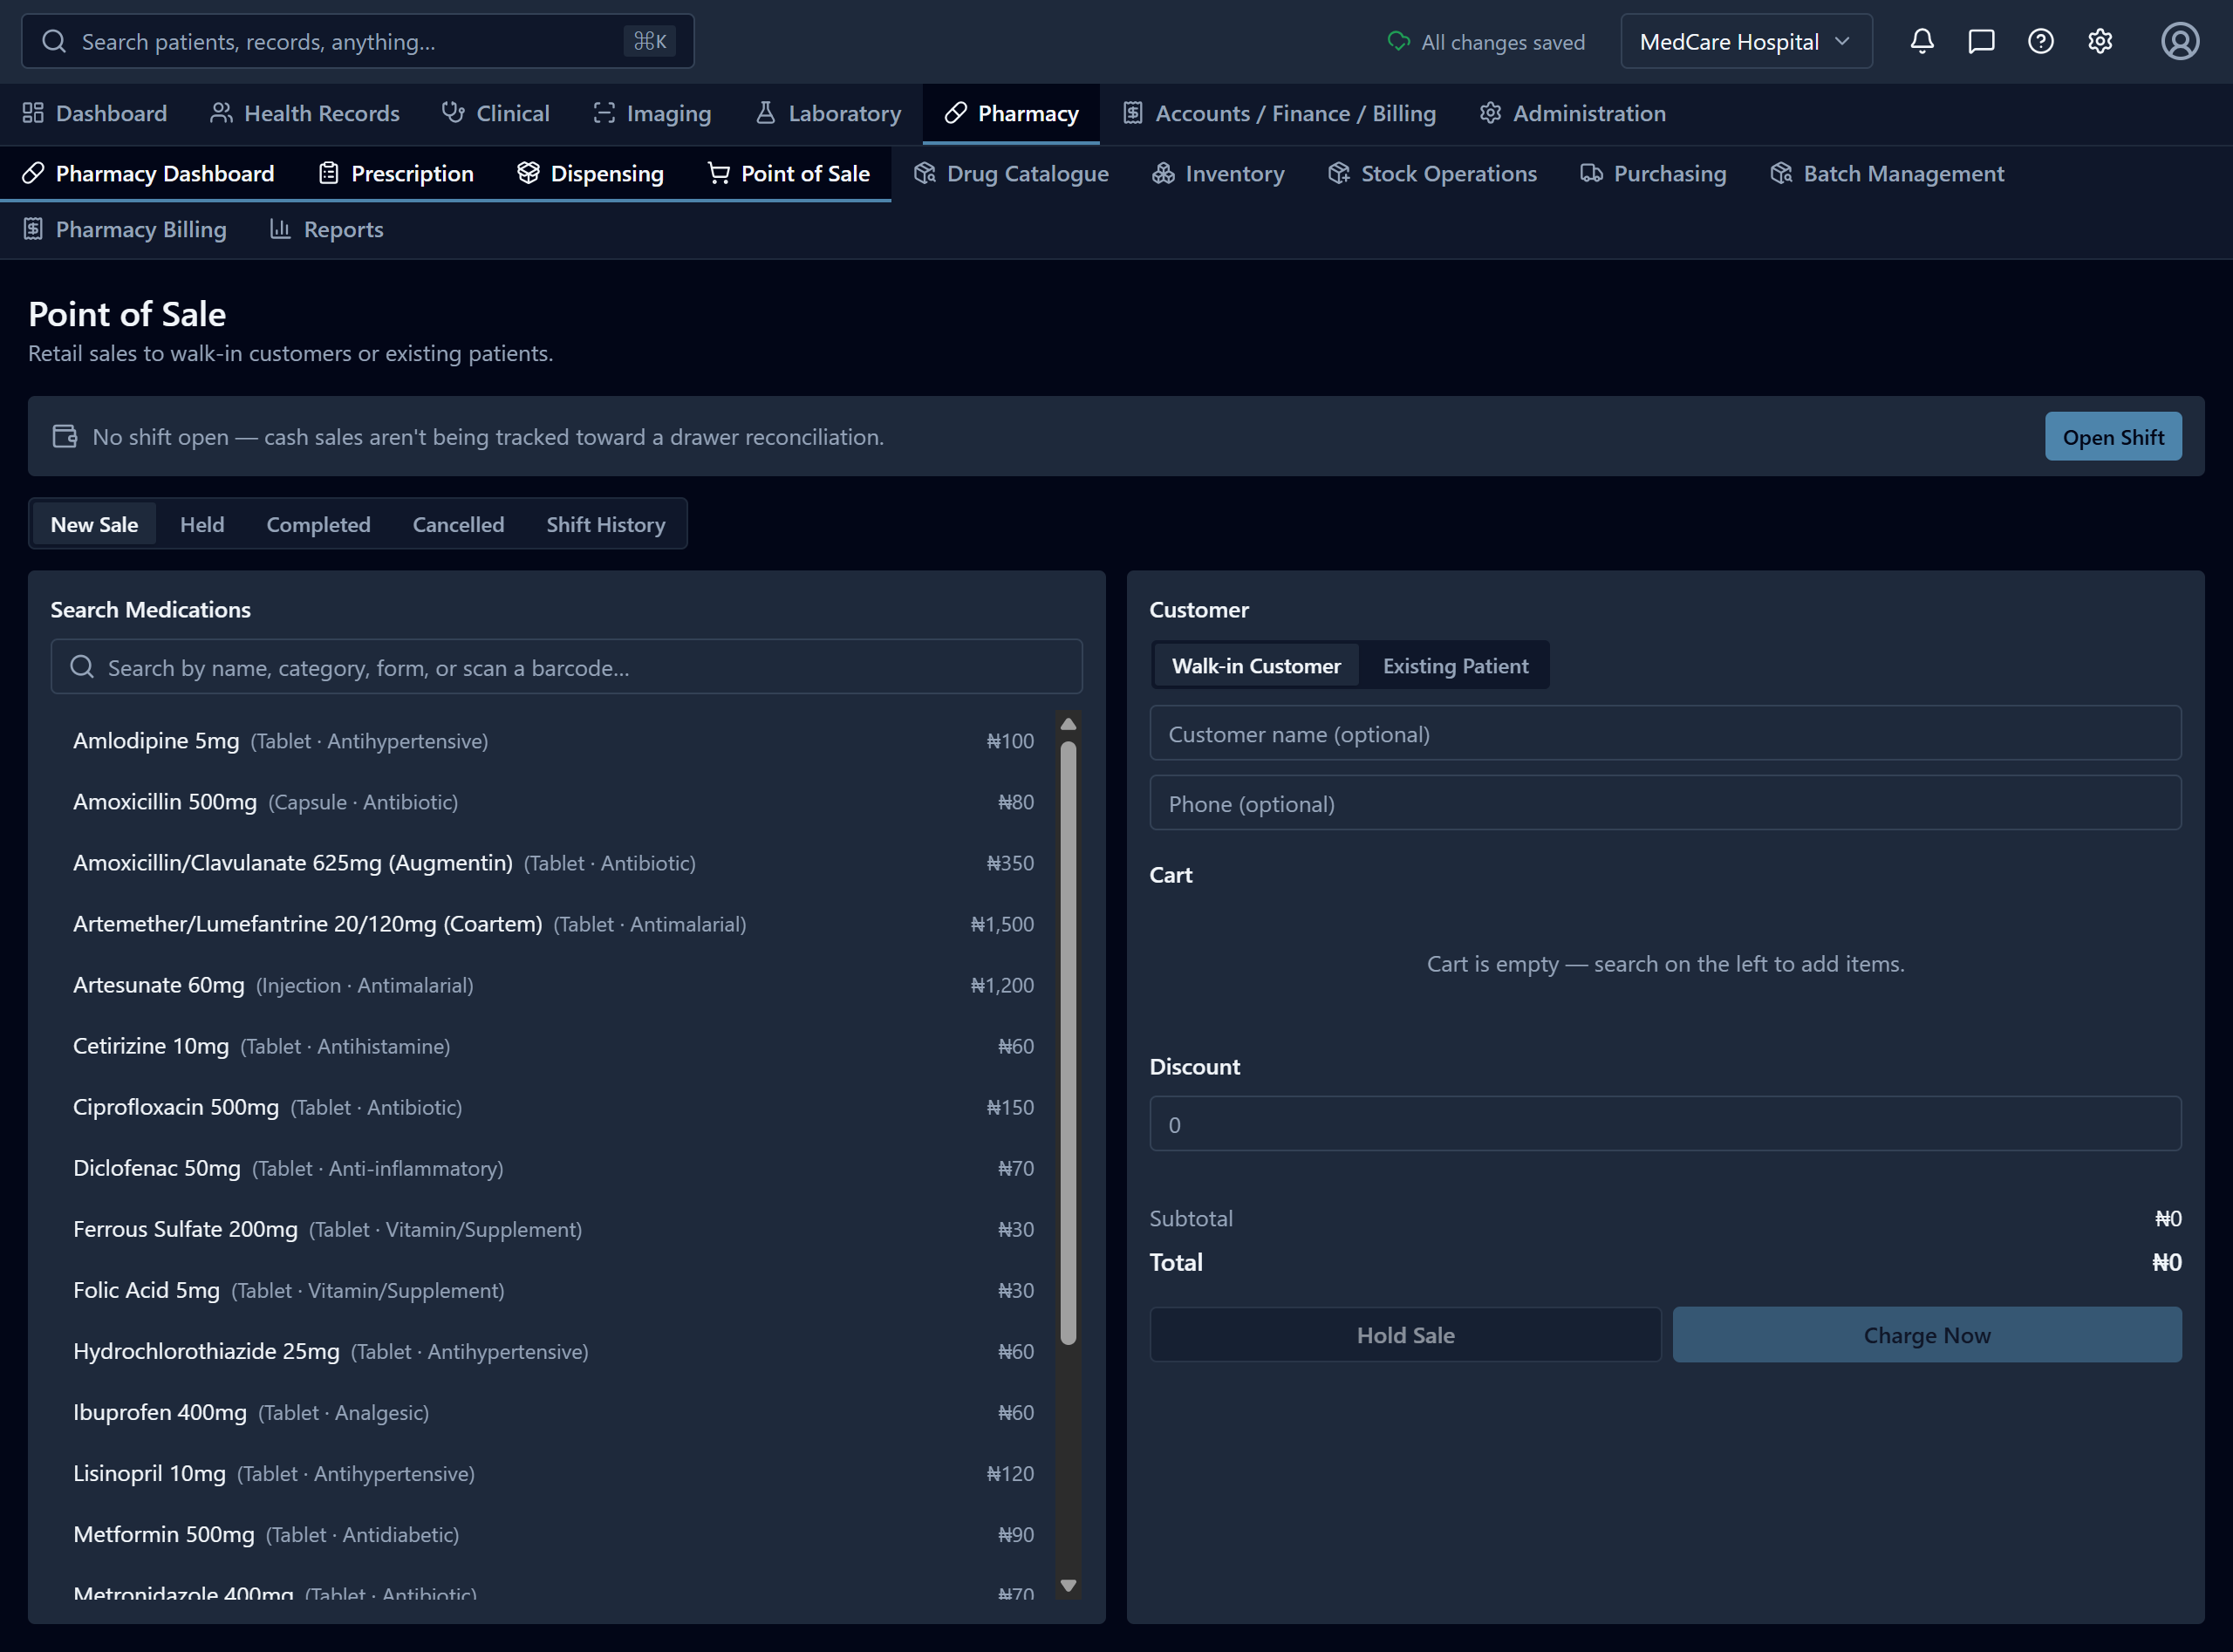Go to Stock Operations tab

coord(1432,173)
